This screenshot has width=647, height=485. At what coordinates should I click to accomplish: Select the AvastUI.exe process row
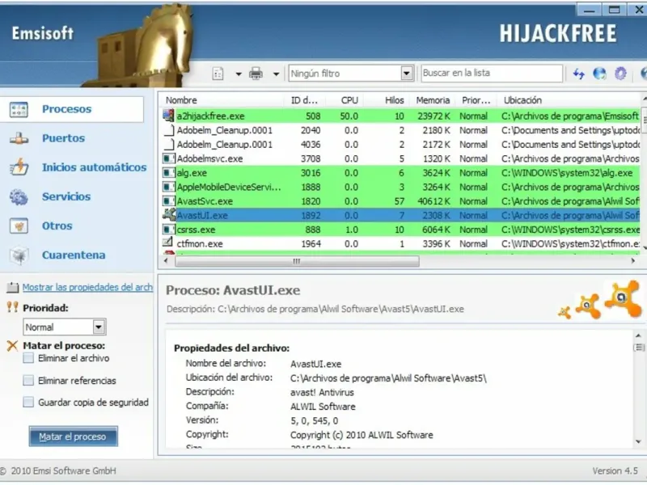(x=401, y=215)
